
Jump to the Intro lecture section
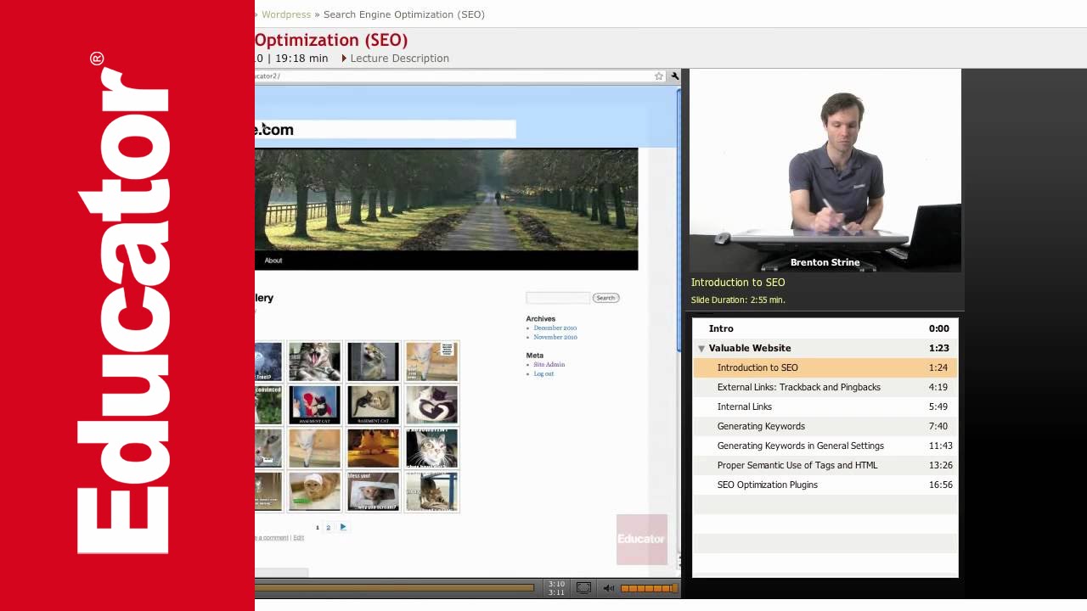[825, 328]
